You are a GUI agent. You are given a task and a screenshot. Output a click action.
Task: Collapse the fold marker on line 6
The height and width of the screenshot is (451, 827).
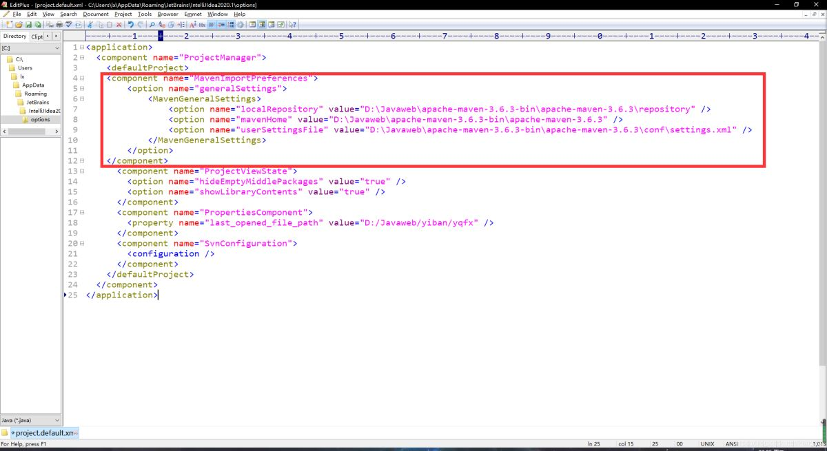point(82,99)
